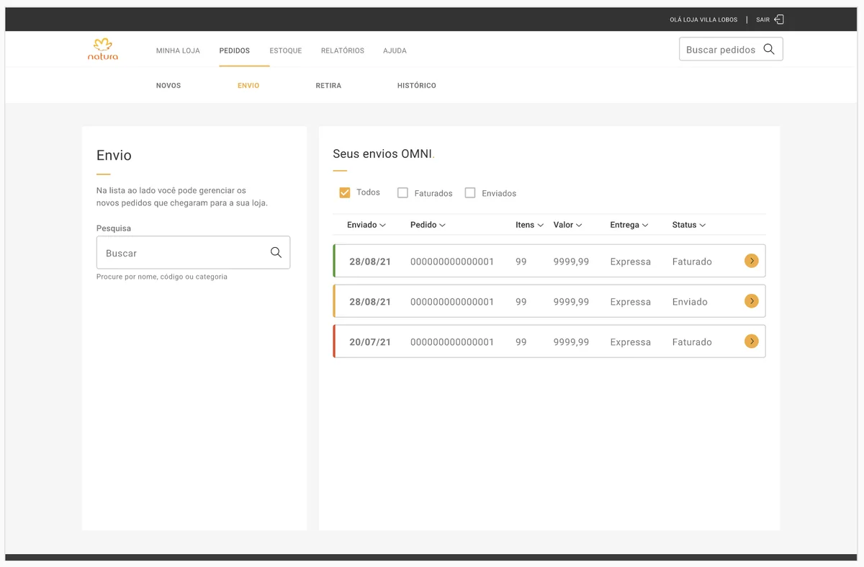Image resolution: width=864 pixels, height=567 pixels.
Task: Click the Procure por nome hint text
Action: pyautogui.click(x=162, y=277)
